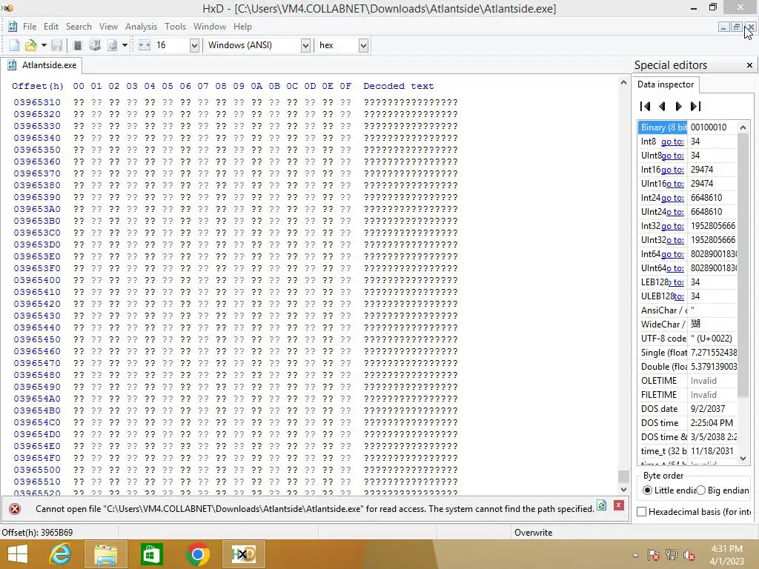Click offset 03965400 in hex view
759x569 pixels.
[37, 280]
